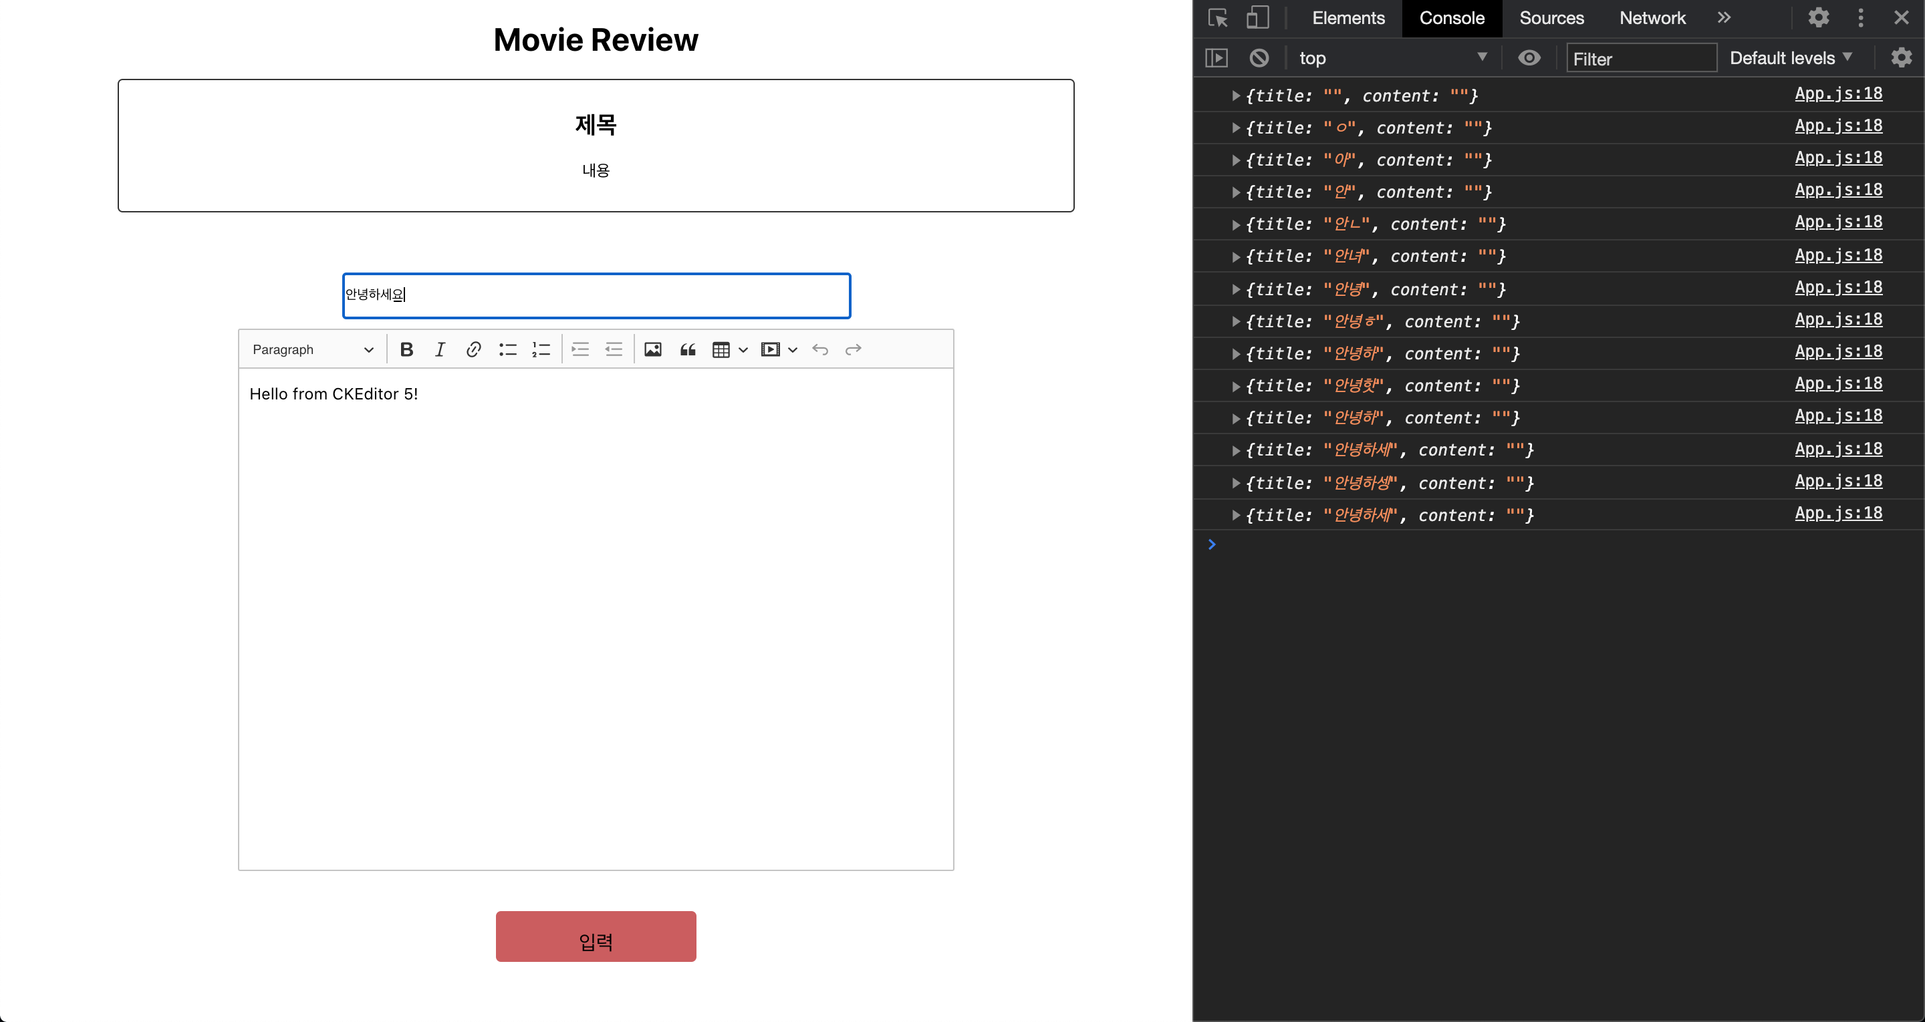1925x1022 pixels.
Task: Open the Paragraph heading dropdown
Action: [x=311, y=349]
